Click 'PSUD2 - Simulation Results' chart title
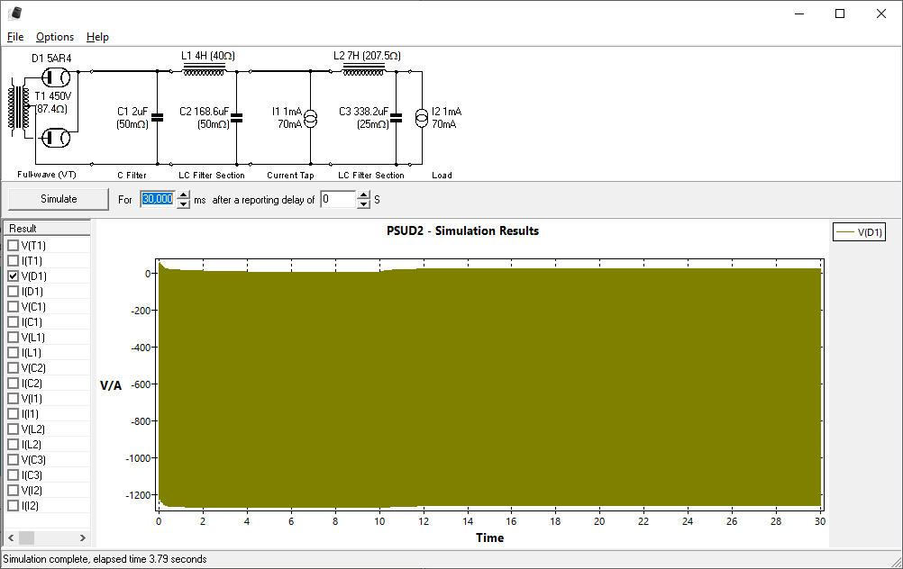 pos(462,230)
